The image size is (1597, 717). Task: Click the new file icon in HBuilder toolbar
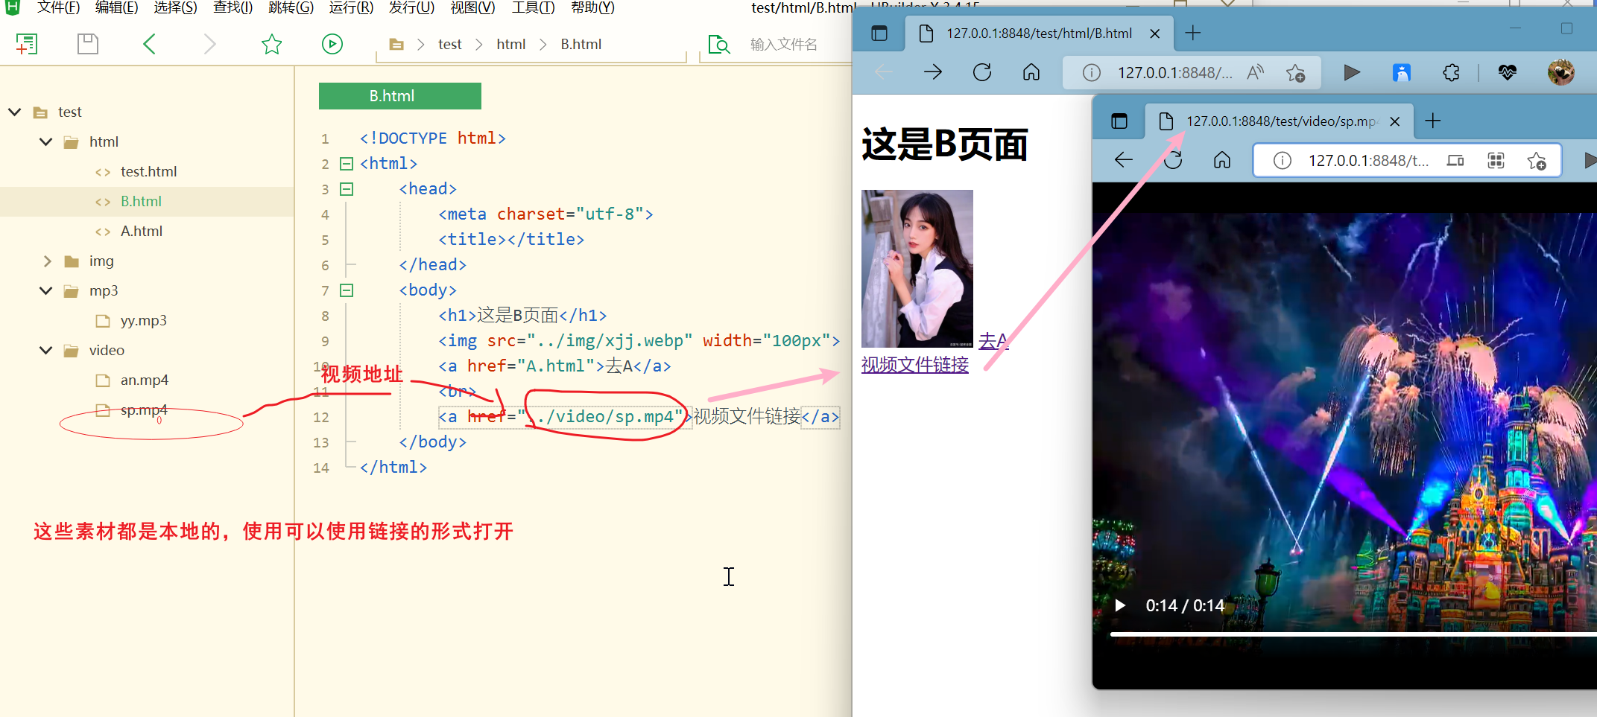(x=27, y=44)
